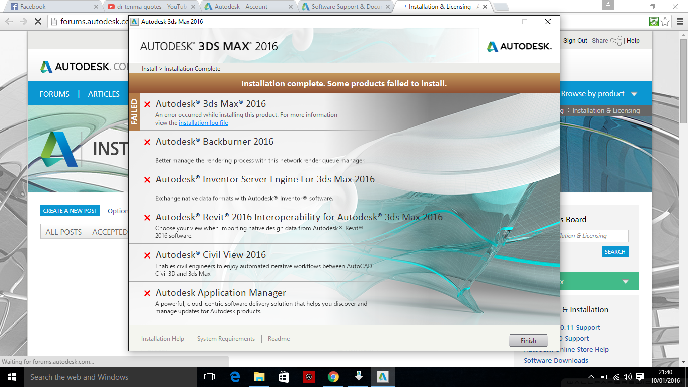
Task: Click the Wi-Fi network tray icon
Action: [616, 377]
